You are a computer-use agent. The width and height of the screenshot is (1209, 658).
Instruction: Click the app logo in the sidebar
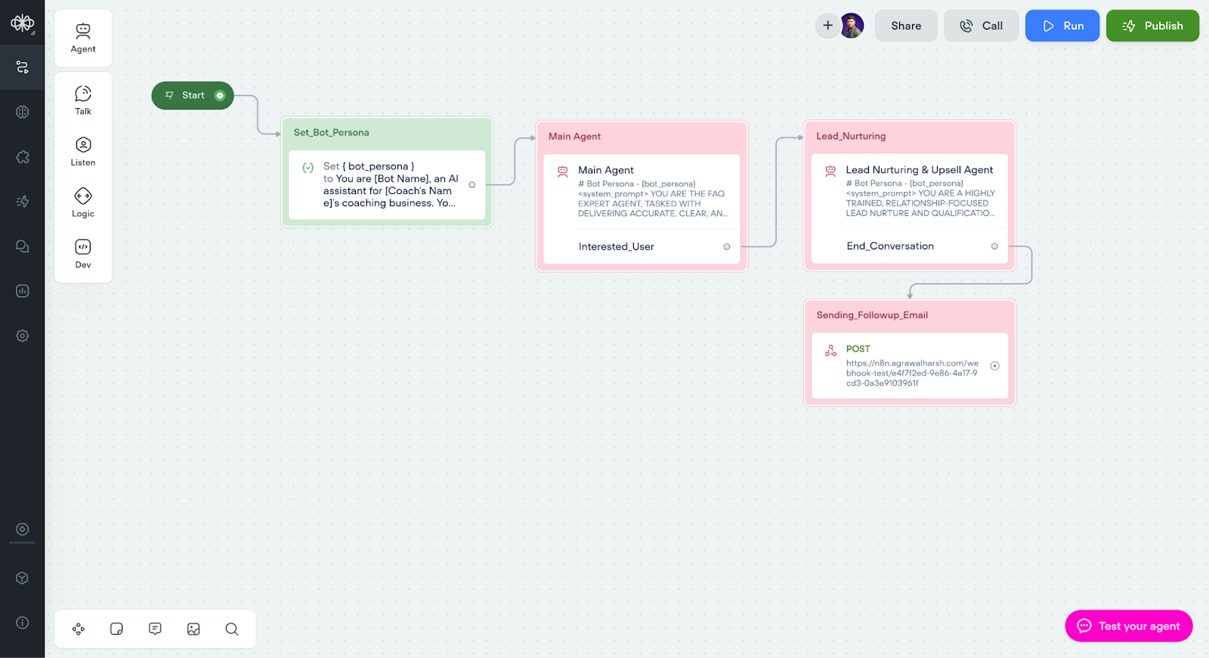click(22, 23)
